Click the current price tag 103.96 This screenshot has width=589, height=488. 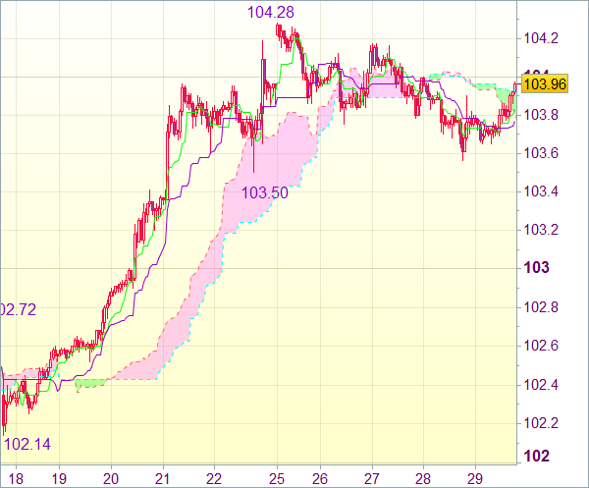[x=545, y=84]
